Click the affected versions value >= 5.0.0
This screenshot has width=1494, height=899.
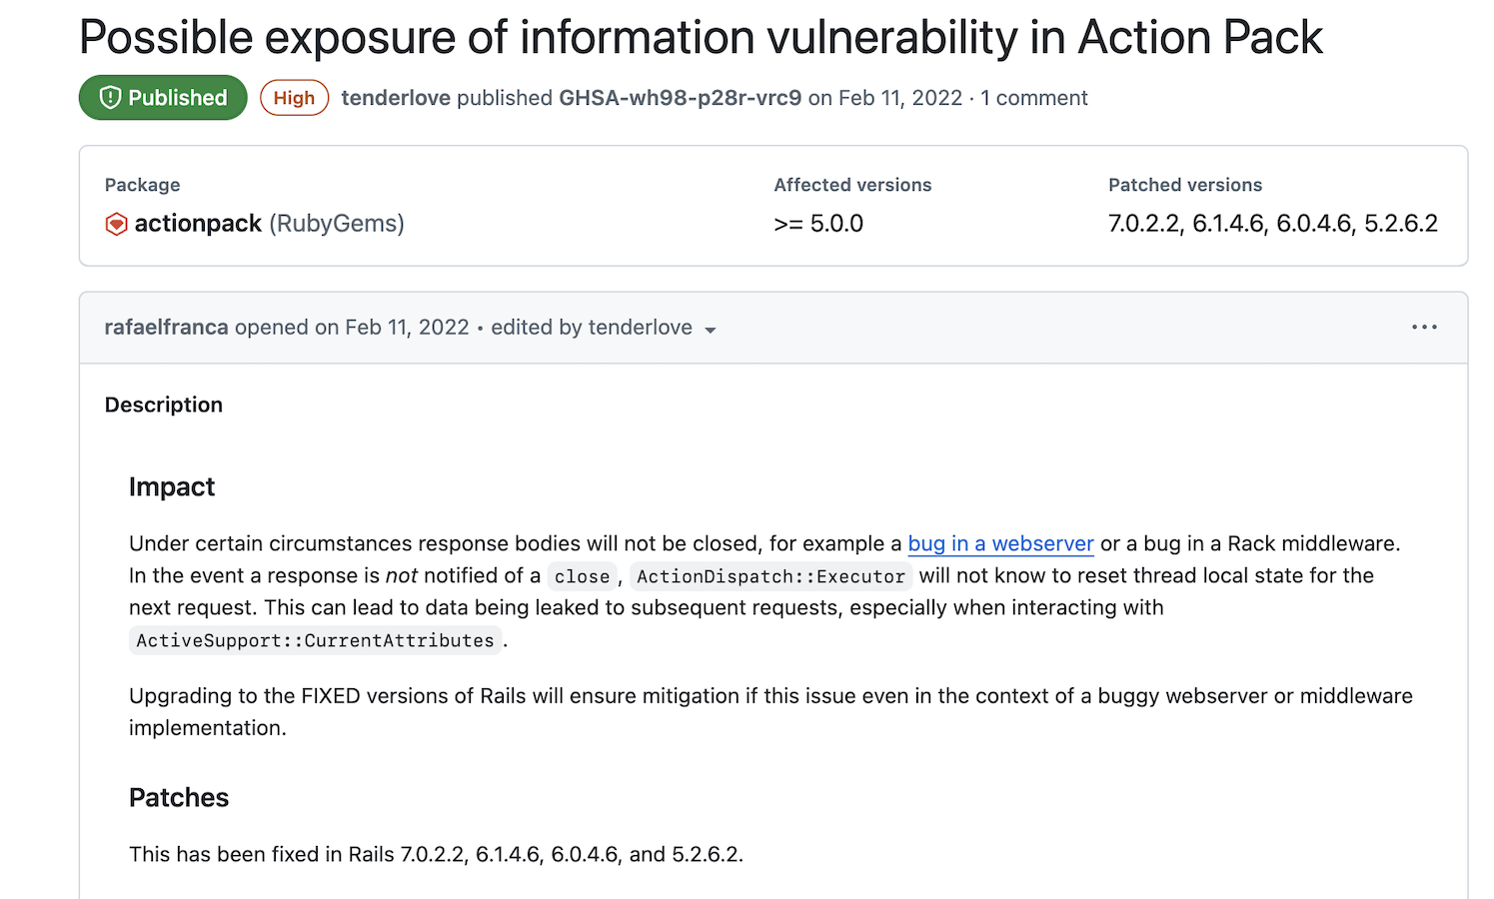pos(818,224)
